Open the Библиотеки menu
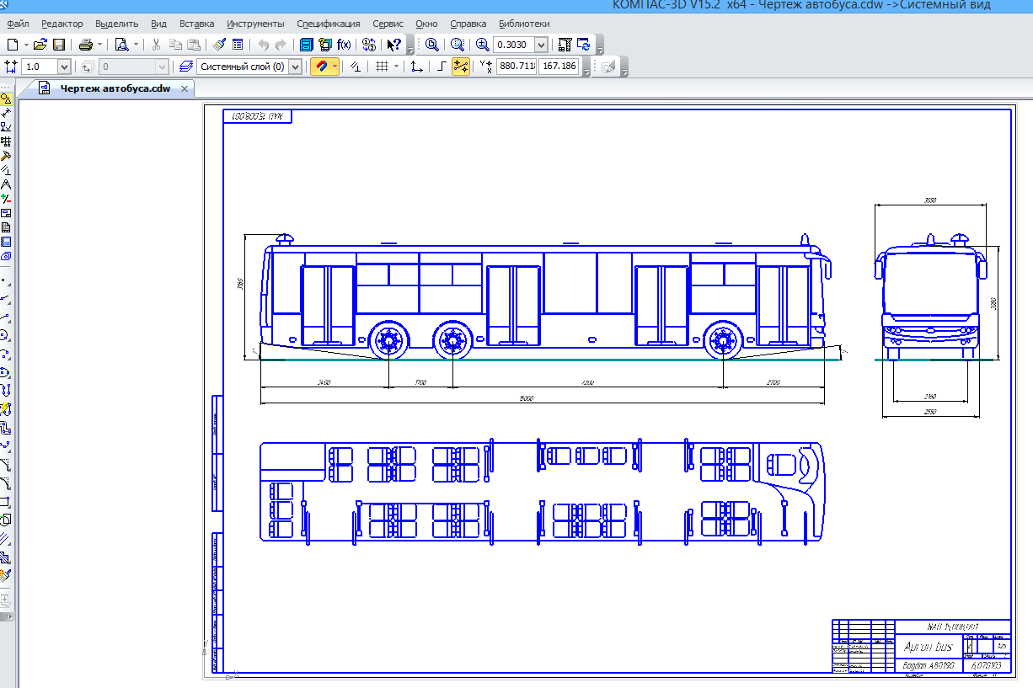Viewport: 1033px width, 688px height. tap(524, 24)
